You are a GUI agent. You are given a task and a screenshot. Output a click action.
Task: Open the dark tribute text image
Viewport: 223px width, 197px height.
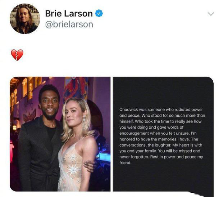163,134
